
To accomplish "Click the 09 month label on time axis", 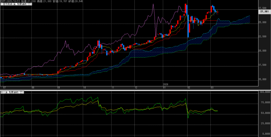I will (x=58, y=87).
